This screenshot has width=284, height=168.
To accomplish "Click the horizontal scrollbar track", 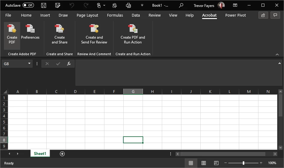I will tap(223, 154).
